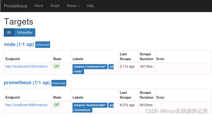The image size is (212, 116).
Task: Go to the Alerts page
Action: (x=39, y=6)
